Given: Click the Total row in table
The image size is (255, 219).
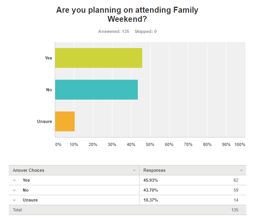Looking at the screenshot, I should (127, 210).
